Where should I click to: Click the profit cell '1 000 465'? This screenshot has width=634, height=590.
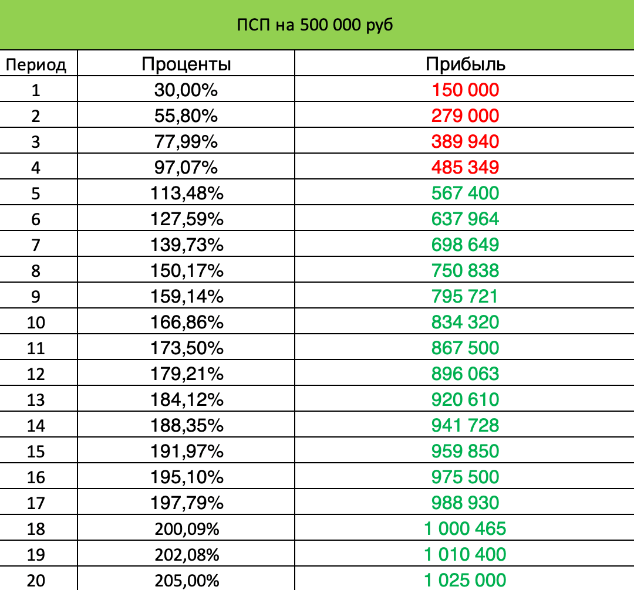(x=465, y=528)
